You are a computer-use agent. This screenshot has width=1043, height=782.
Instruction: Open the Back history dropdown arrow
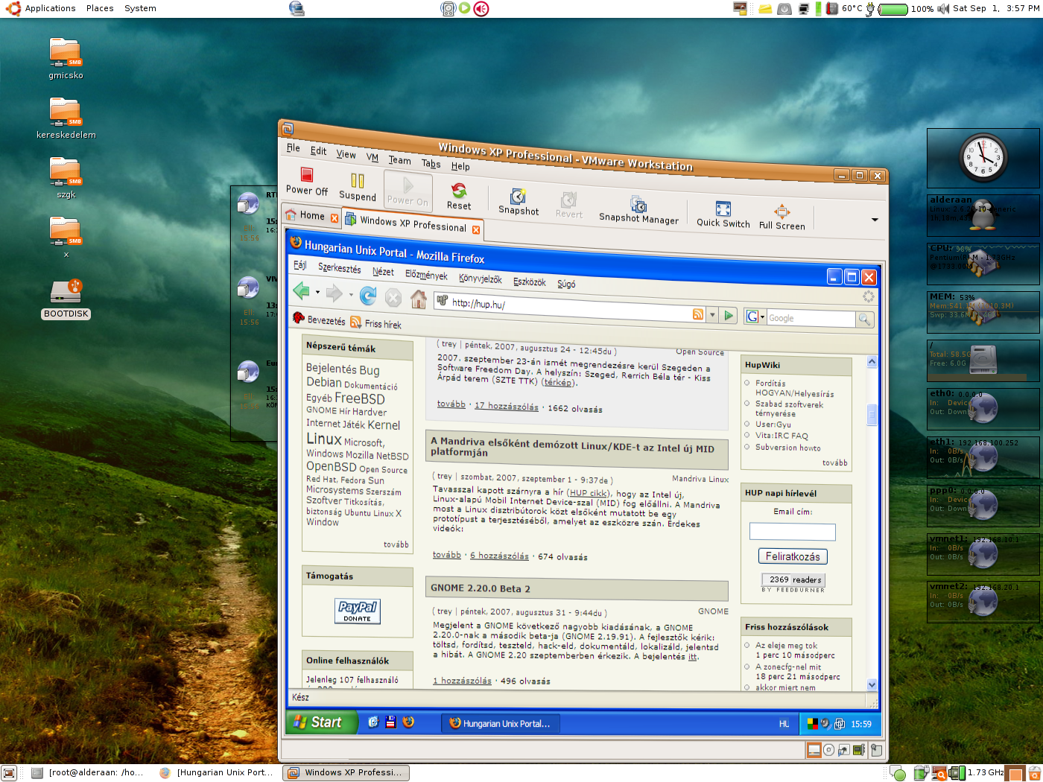point(317,292)
